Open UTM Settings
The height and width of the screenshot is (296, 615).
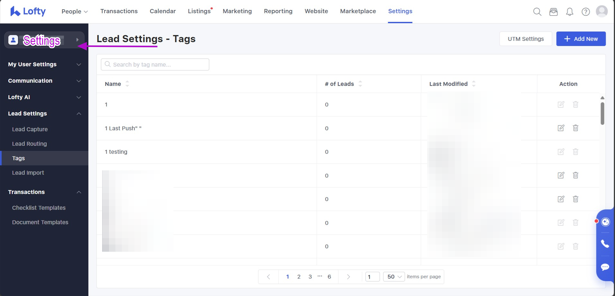tap(525, 39)
